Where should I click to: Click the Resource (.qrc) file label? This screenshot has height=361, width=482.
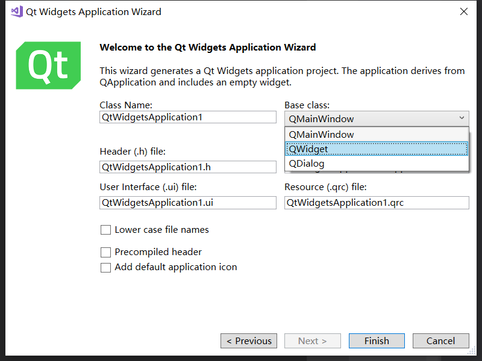(325, 187)
